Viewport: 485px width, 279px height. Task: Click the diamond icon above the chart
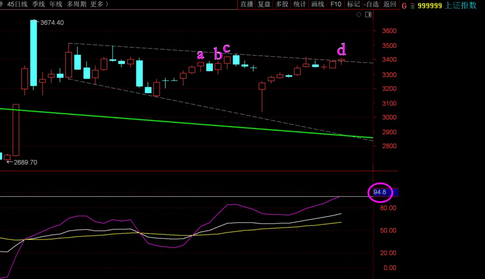tap(359, 14)
